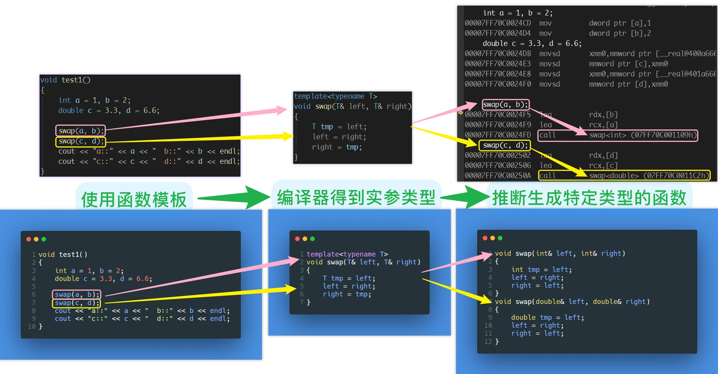This screenshot has height=374, width=718.
Task: Click 'double c = 3.3, d = 6.6;' in the unnumbered test1 panel
Action: (x=109, y=110)
